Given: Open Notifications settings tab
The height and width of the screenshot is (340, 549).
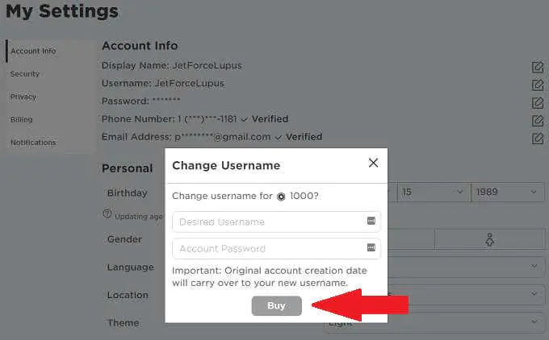Looking at the screenshot, I should tap(33, 143).
